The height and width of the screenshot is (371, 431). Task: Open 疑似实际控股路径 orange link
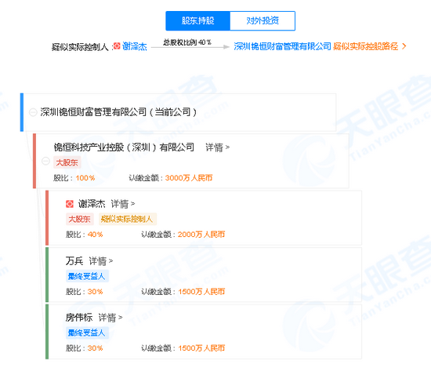[x=366, y=46]
